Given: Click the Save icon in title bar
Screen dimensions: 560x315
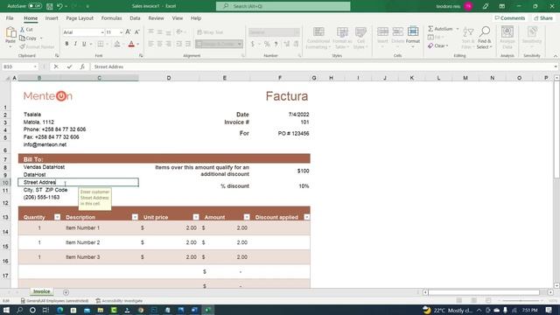Looking at the screenshot, I should coord(50,6).
